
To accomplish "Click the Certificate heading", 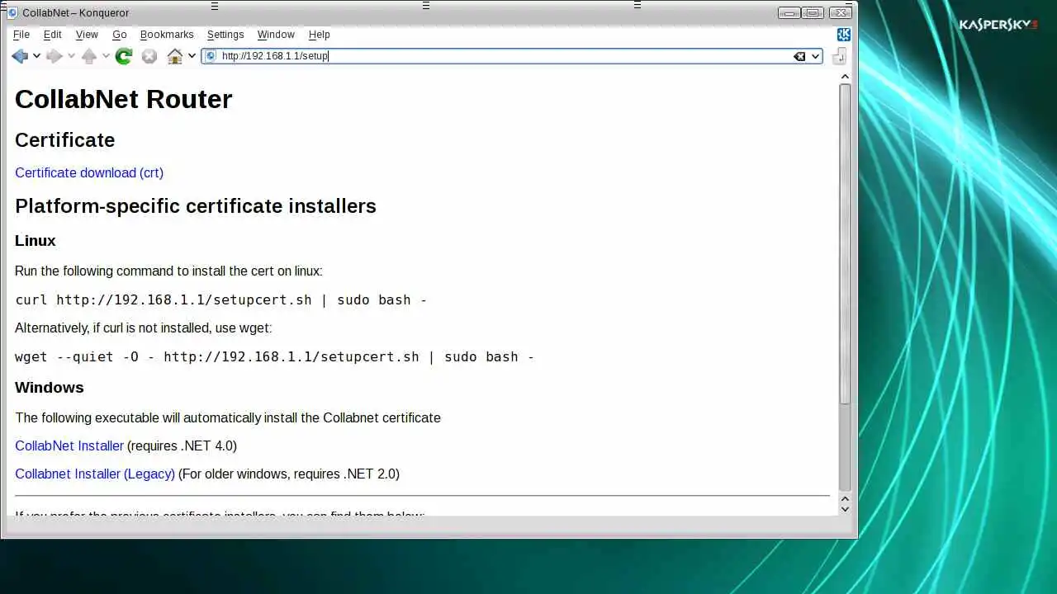I will 64,140.
